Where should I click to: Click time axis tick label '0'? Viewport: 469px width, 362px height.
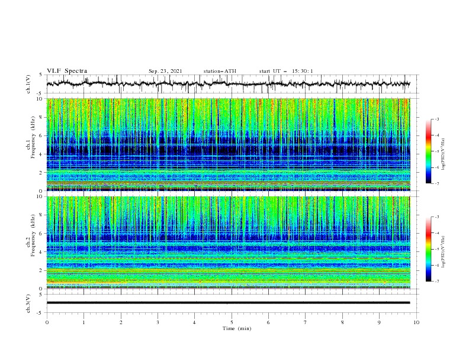47,322
